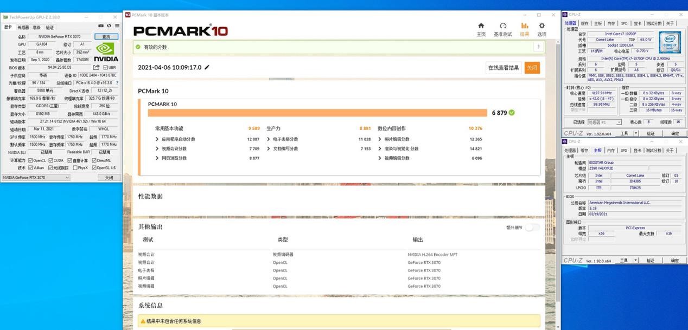Click 在线查看结果 button
Viewport: 688px width, 330px height.
[504, 68]
